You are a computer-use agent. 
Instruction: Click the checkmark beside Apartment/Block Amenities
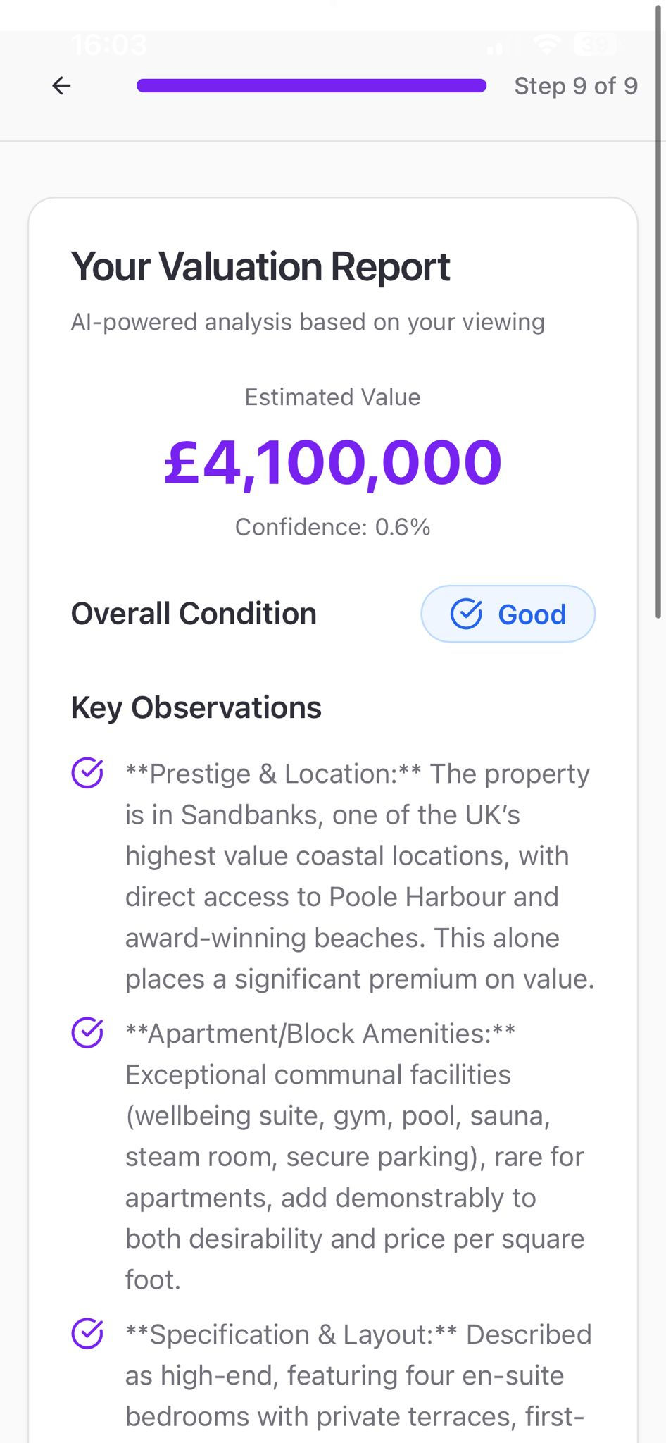[87, 1033]
